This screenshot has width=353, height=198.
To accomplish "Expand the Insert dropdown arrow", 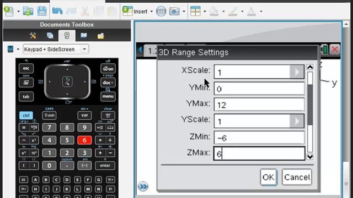I will click(x=151, y=11).
